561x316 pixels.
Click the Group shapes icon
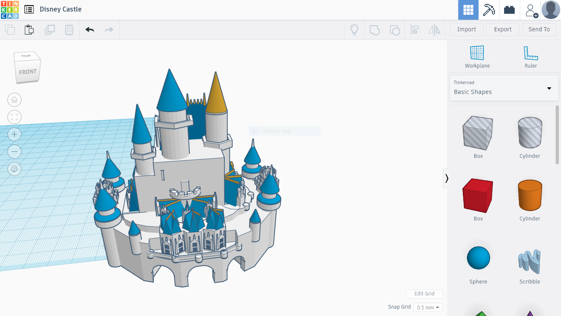(x=375, y=30)
